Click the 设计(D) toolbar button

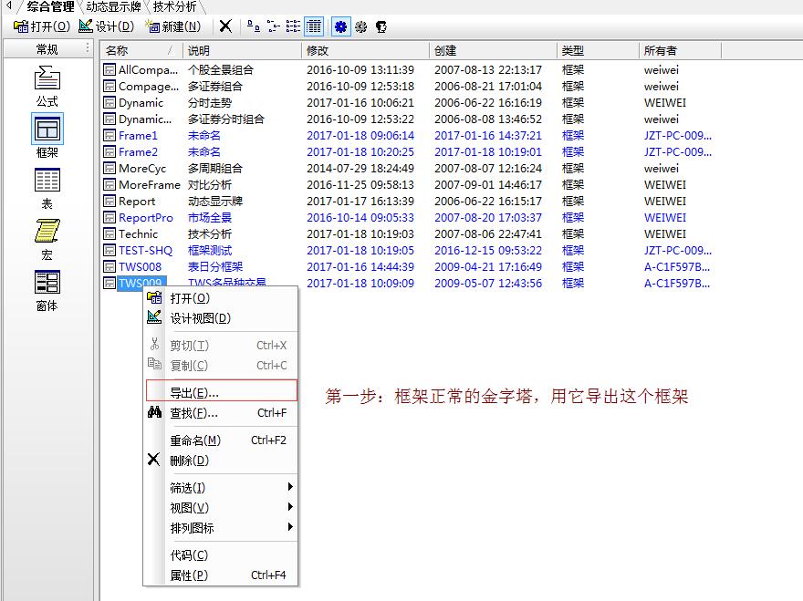tap(107, 26)
